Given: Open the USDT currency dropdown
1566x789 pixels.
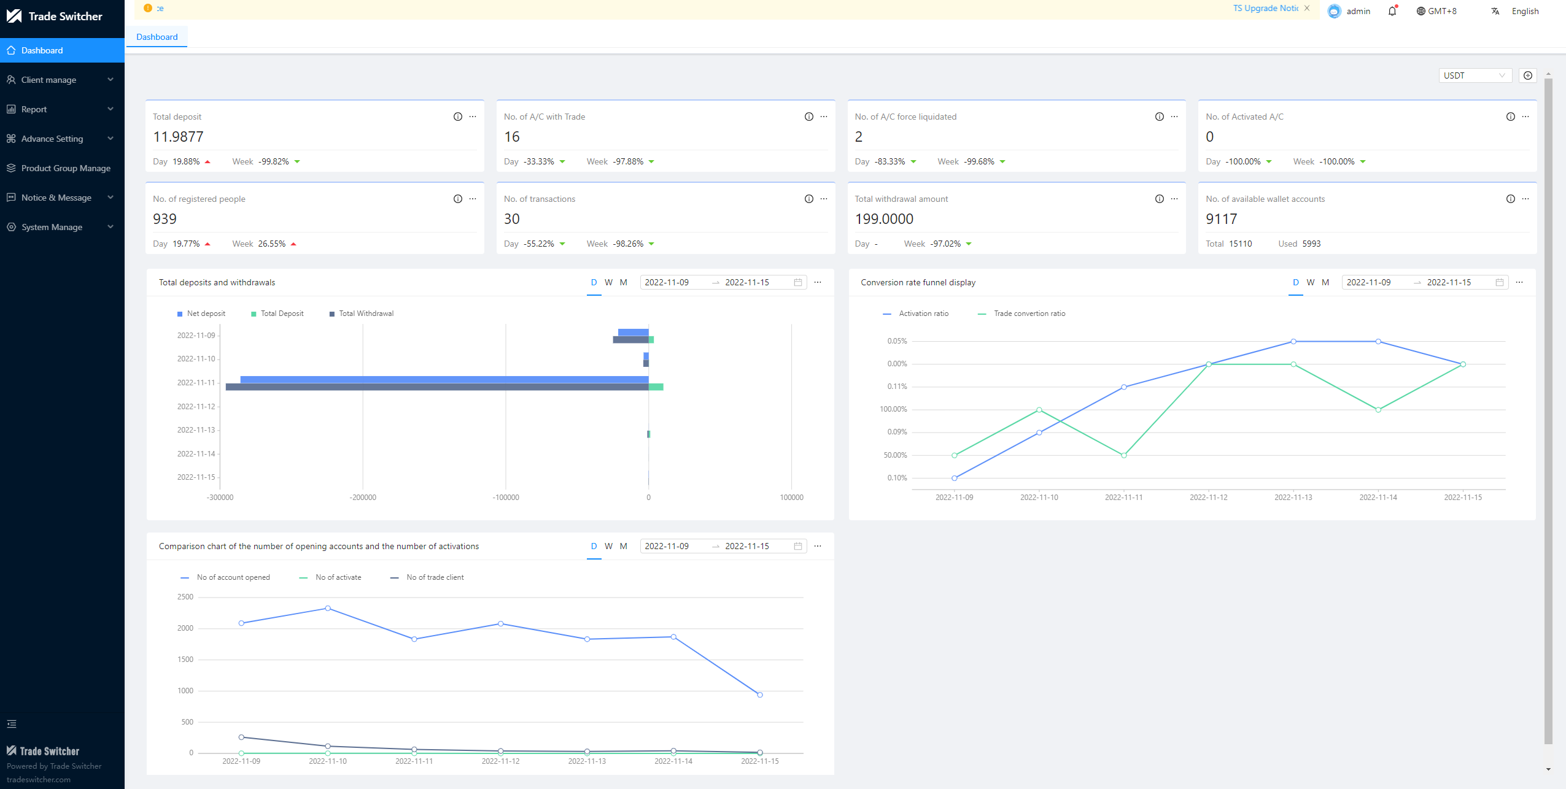Looking at the screenshot, I should pyautogui.click(x=1475, y=75).
